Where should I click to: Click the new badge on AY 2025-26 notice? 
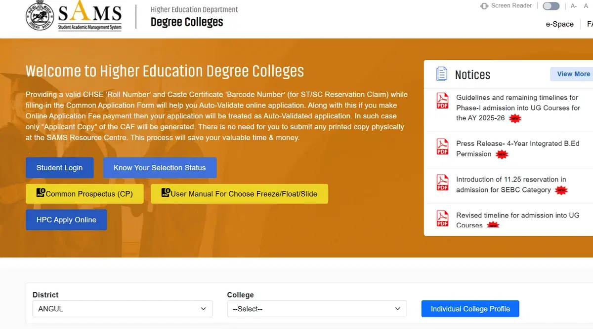pos(515,118)
